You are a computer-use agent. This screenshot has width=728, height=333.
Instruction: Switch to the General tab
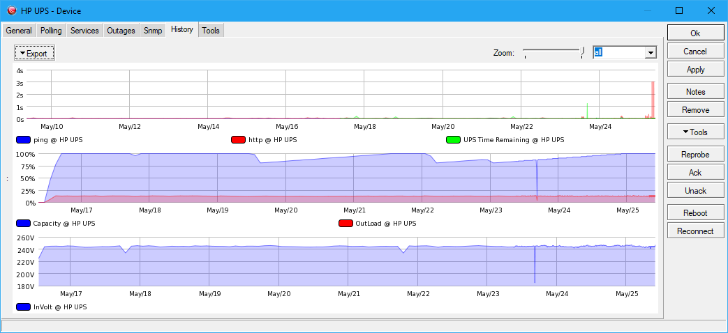pos(19,31)
